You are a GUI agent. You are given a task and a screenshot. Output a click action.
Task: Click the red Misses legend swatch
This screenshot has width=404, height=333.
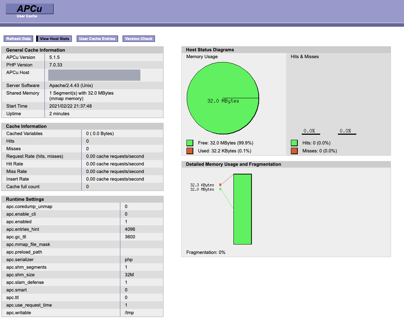[294, 151]
